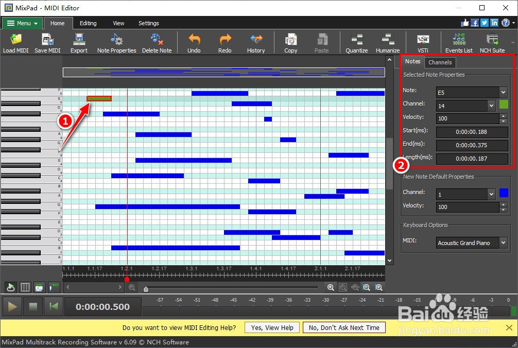Click the blue color swatch for channel 1

point(504,193)
